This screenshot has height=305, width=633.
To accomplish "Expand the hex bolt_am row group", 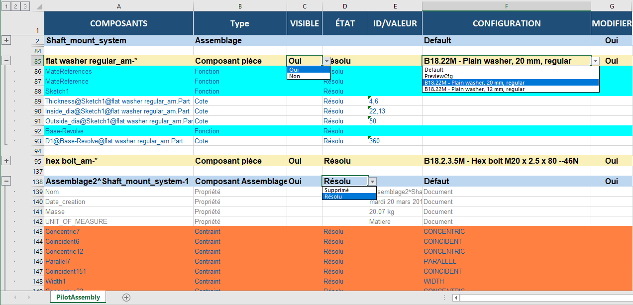I will [6, 161].
